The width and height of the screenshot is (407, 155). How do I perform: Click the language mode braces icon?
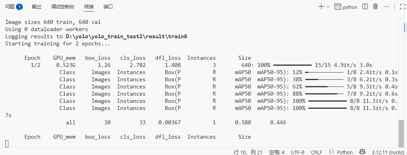point(331,152)
